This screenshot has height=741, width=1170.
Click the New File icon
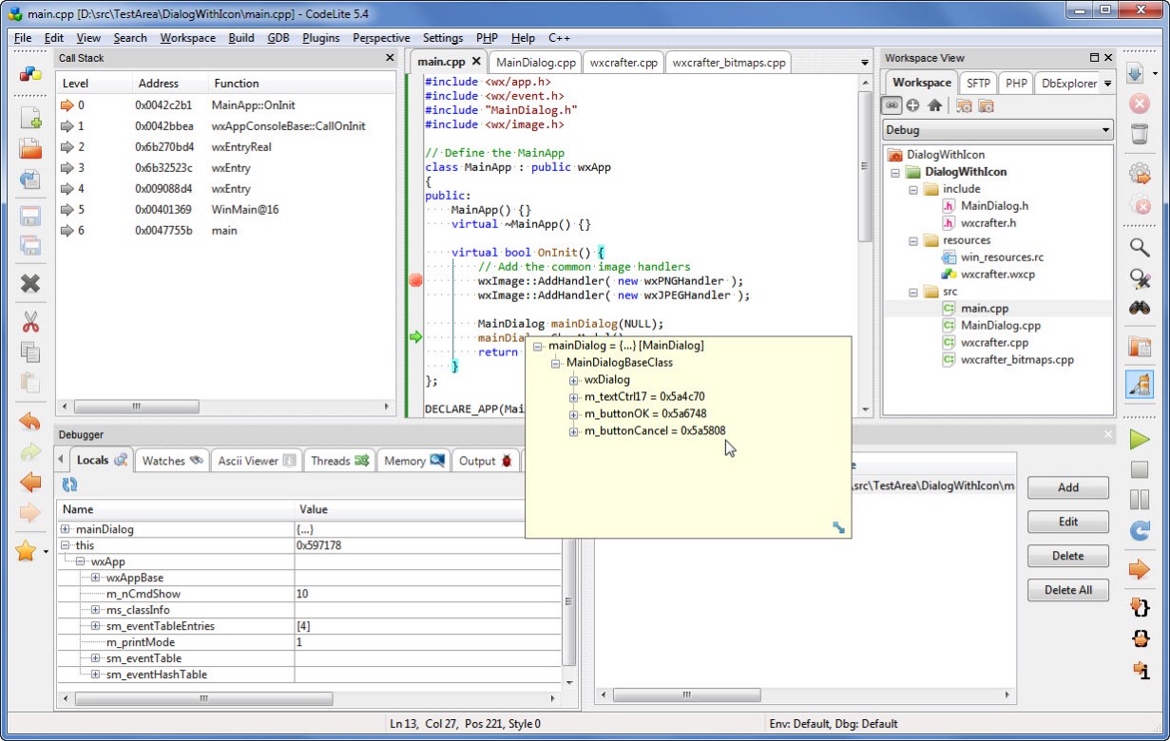pyautogui.click(x=30, y=118)
